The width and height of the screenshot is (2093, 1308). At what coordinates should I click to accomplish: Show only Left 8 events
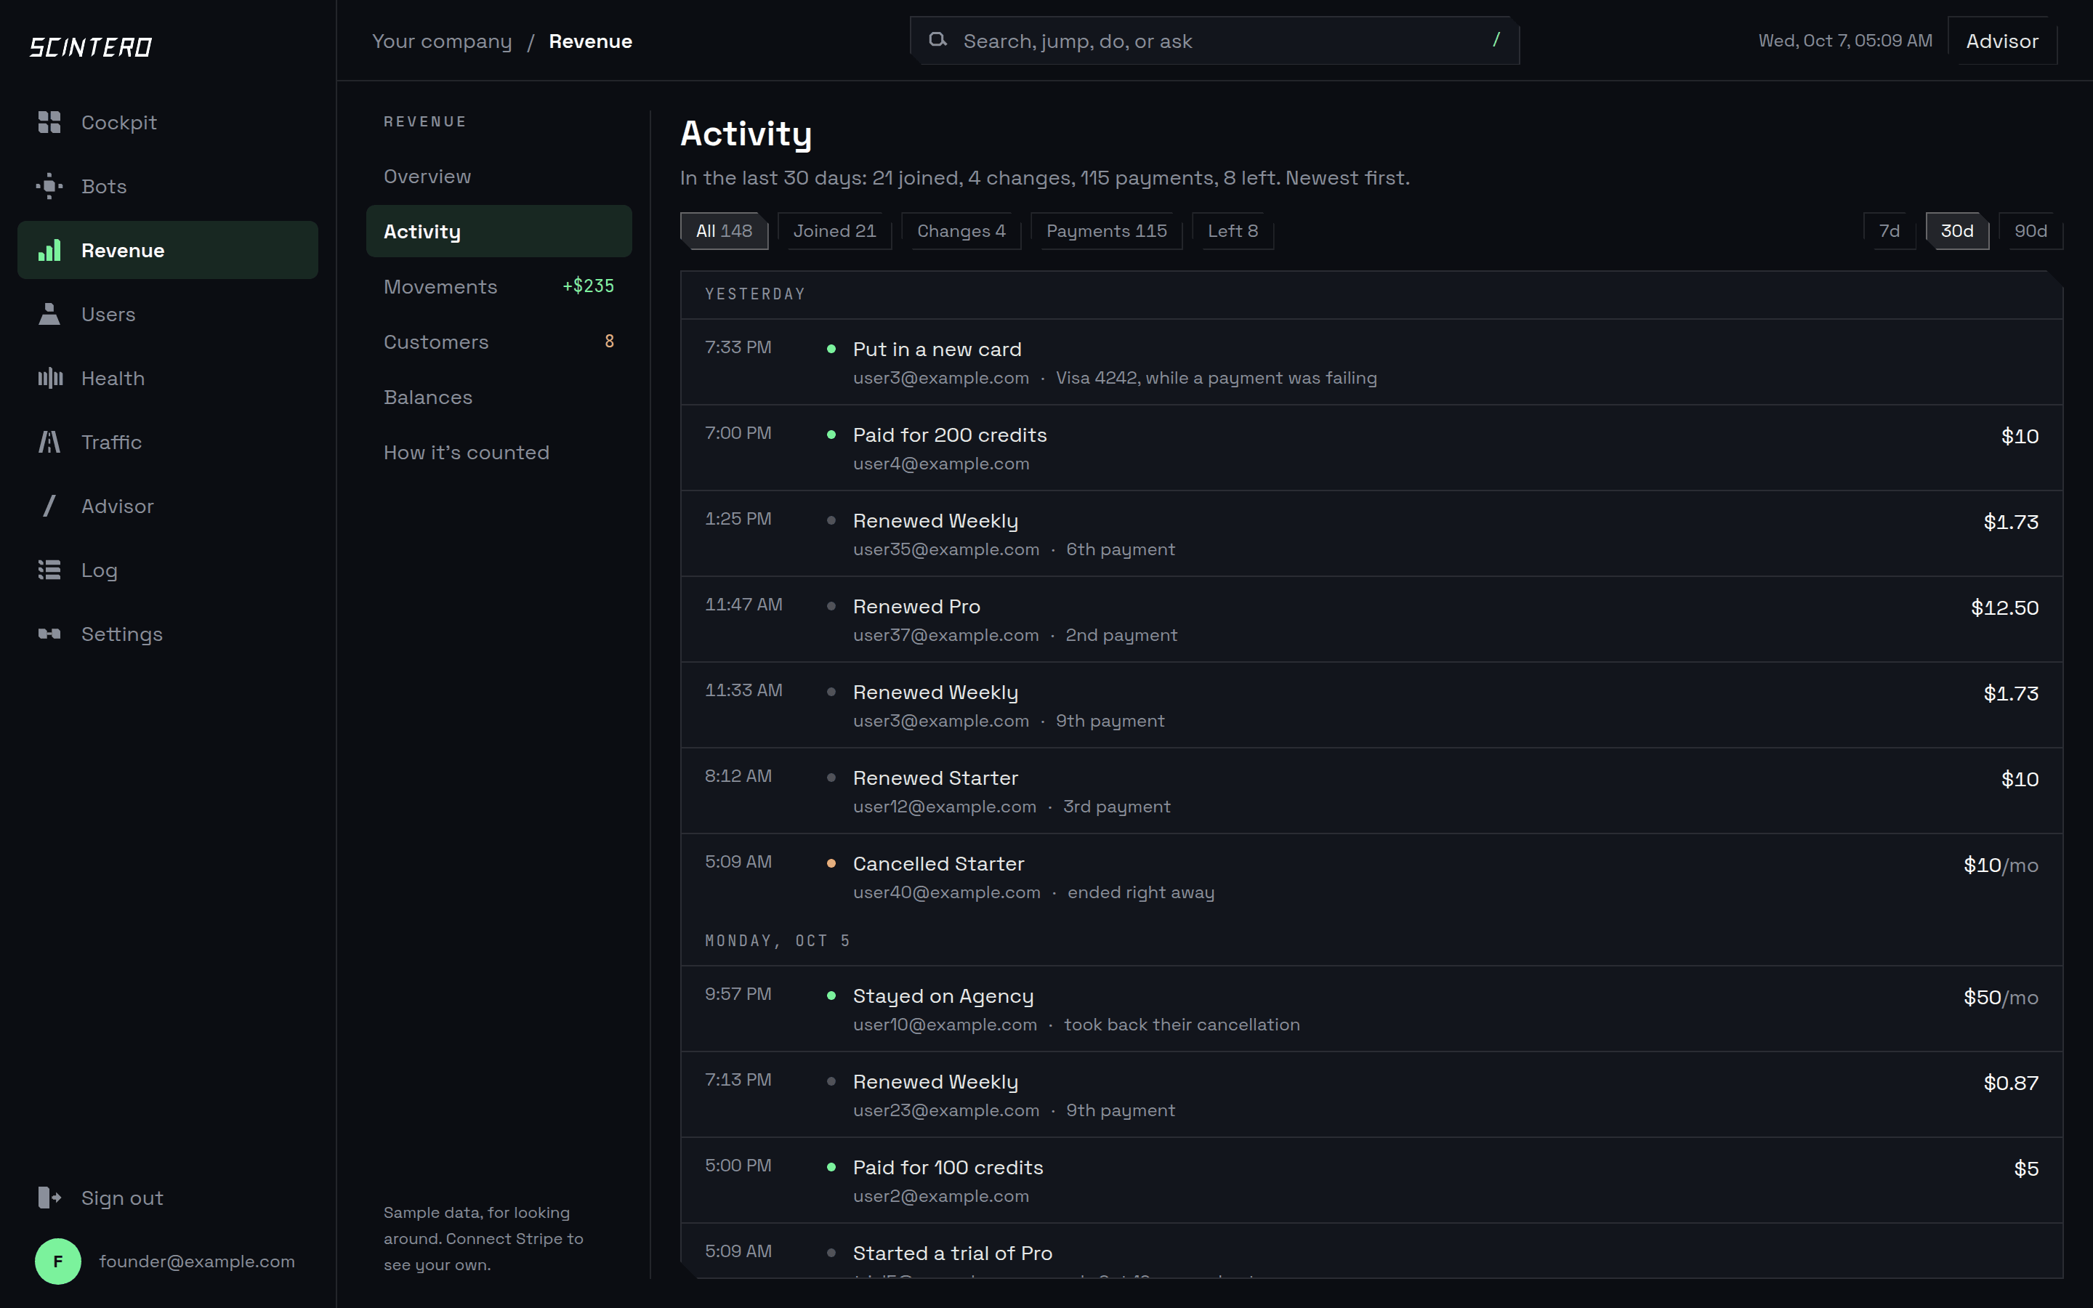(1233, 231)
